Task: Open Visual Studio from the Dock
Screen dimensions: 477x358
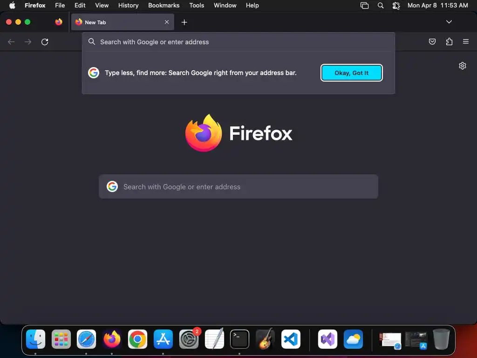Action: pyautogui.click(x=327, y=339)
